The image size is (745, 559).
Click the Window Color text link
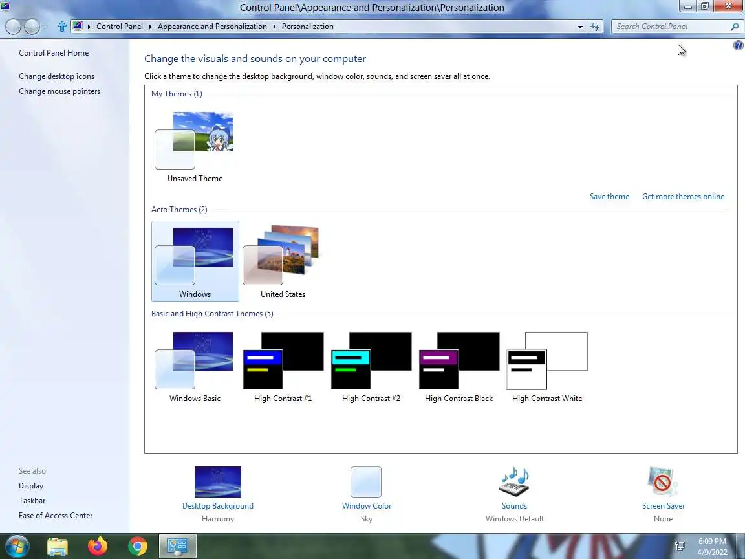(x=366, y=506)
